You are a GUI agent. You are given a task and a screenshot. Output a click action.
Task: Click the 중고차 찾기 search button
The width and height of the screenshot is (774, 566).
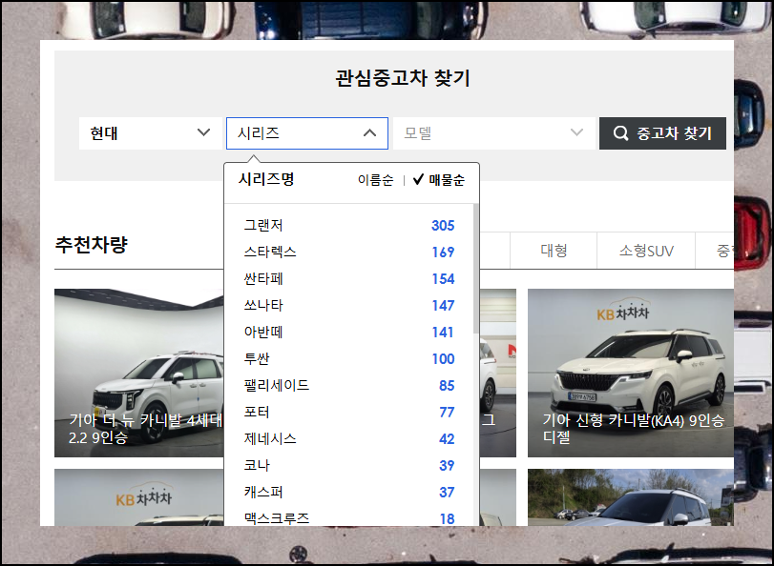point(662,133)
